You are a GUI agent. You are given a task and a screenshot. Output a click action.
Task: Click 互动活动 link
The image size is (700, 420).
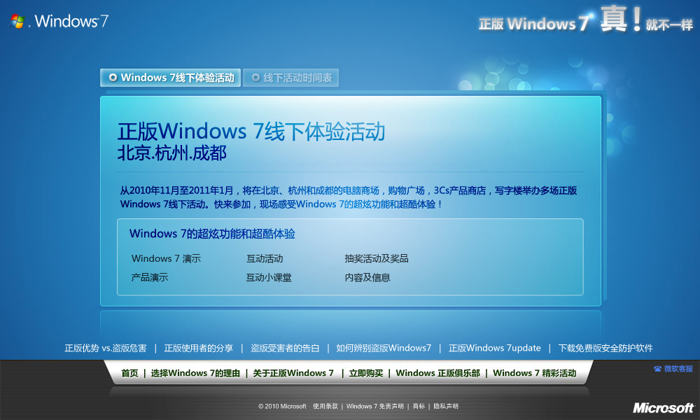(265, 258)
